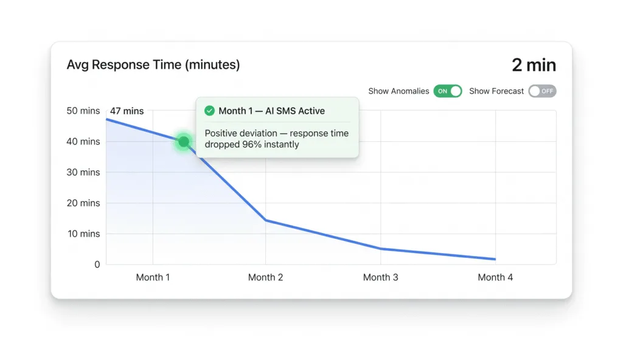
Task: Click the Show Anomalies label
Action: [399, 91]
